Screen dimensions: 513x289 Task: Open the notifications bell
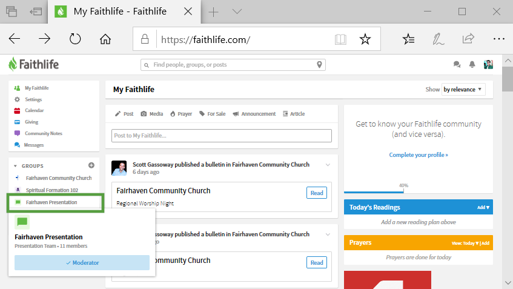coord(472,65)
